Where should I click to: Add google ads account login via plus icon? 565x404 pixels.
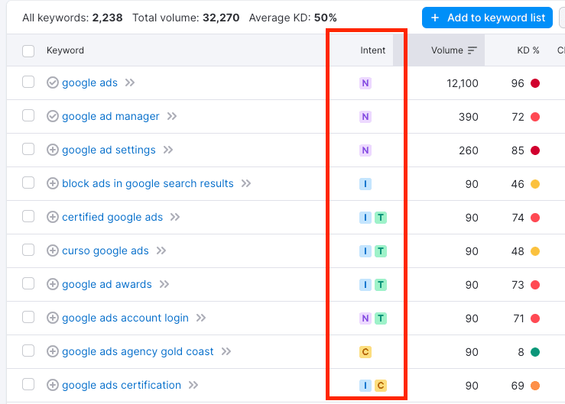[53, 318]
